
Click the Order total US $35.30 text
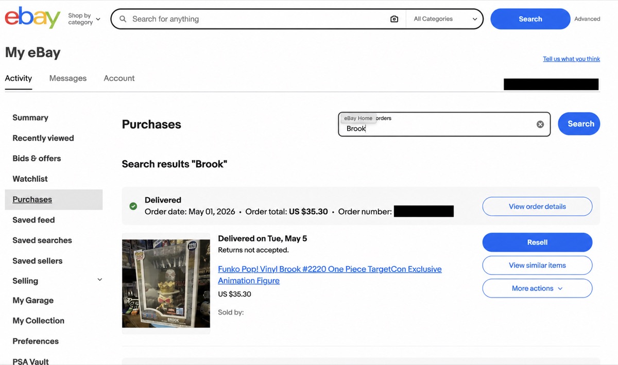tap(287, 212)
